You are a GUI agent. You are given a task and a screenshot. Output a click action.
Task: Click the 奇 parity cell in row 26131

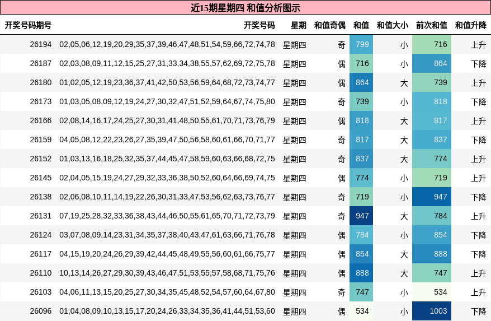(341, 216)
